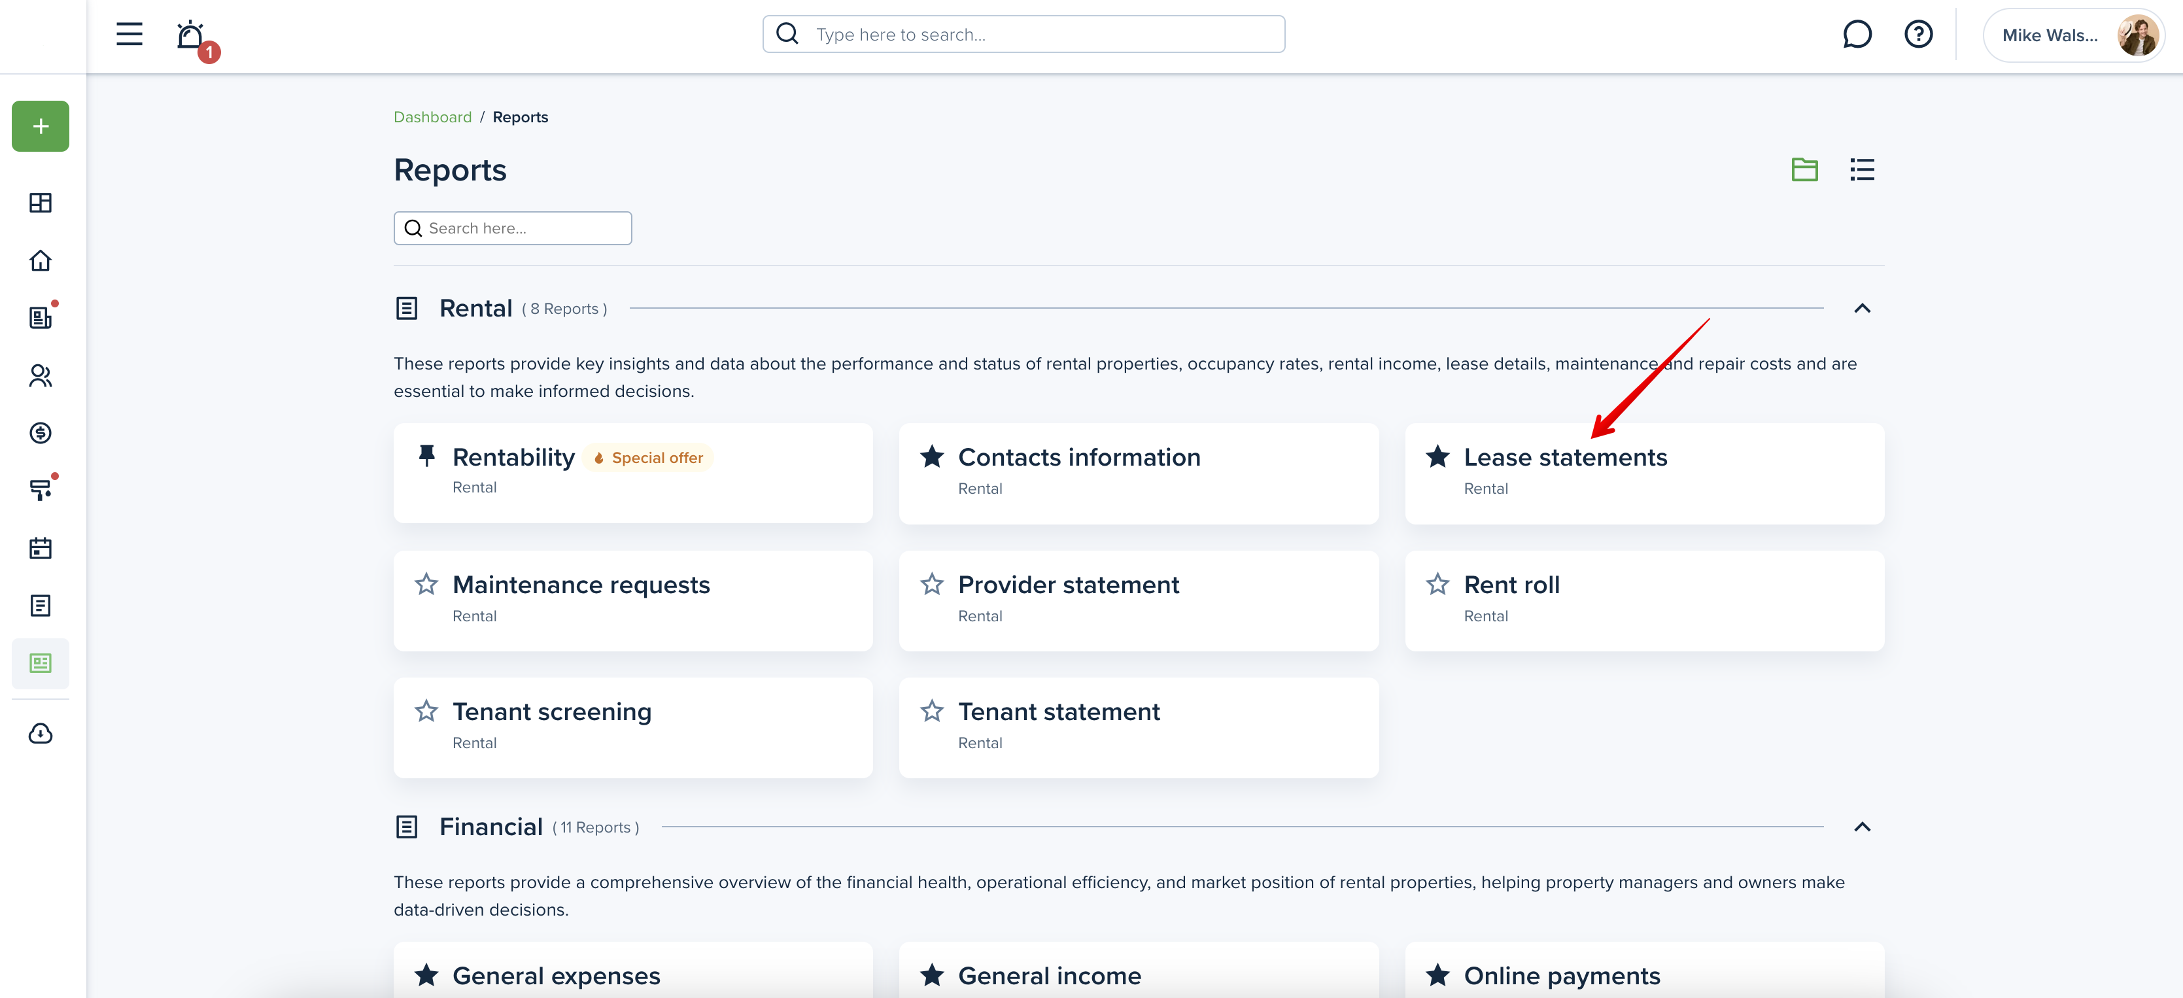Open the listings icon with red dot
The image size is (2183, 998).
[x=41, y=317]
